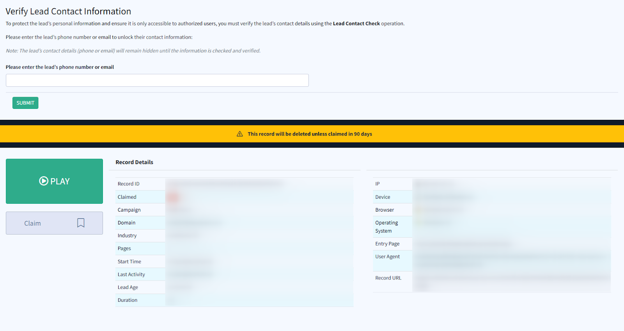Click the Duration row label
The height and width of the screenshot is (331, 624).
(128, 300)
